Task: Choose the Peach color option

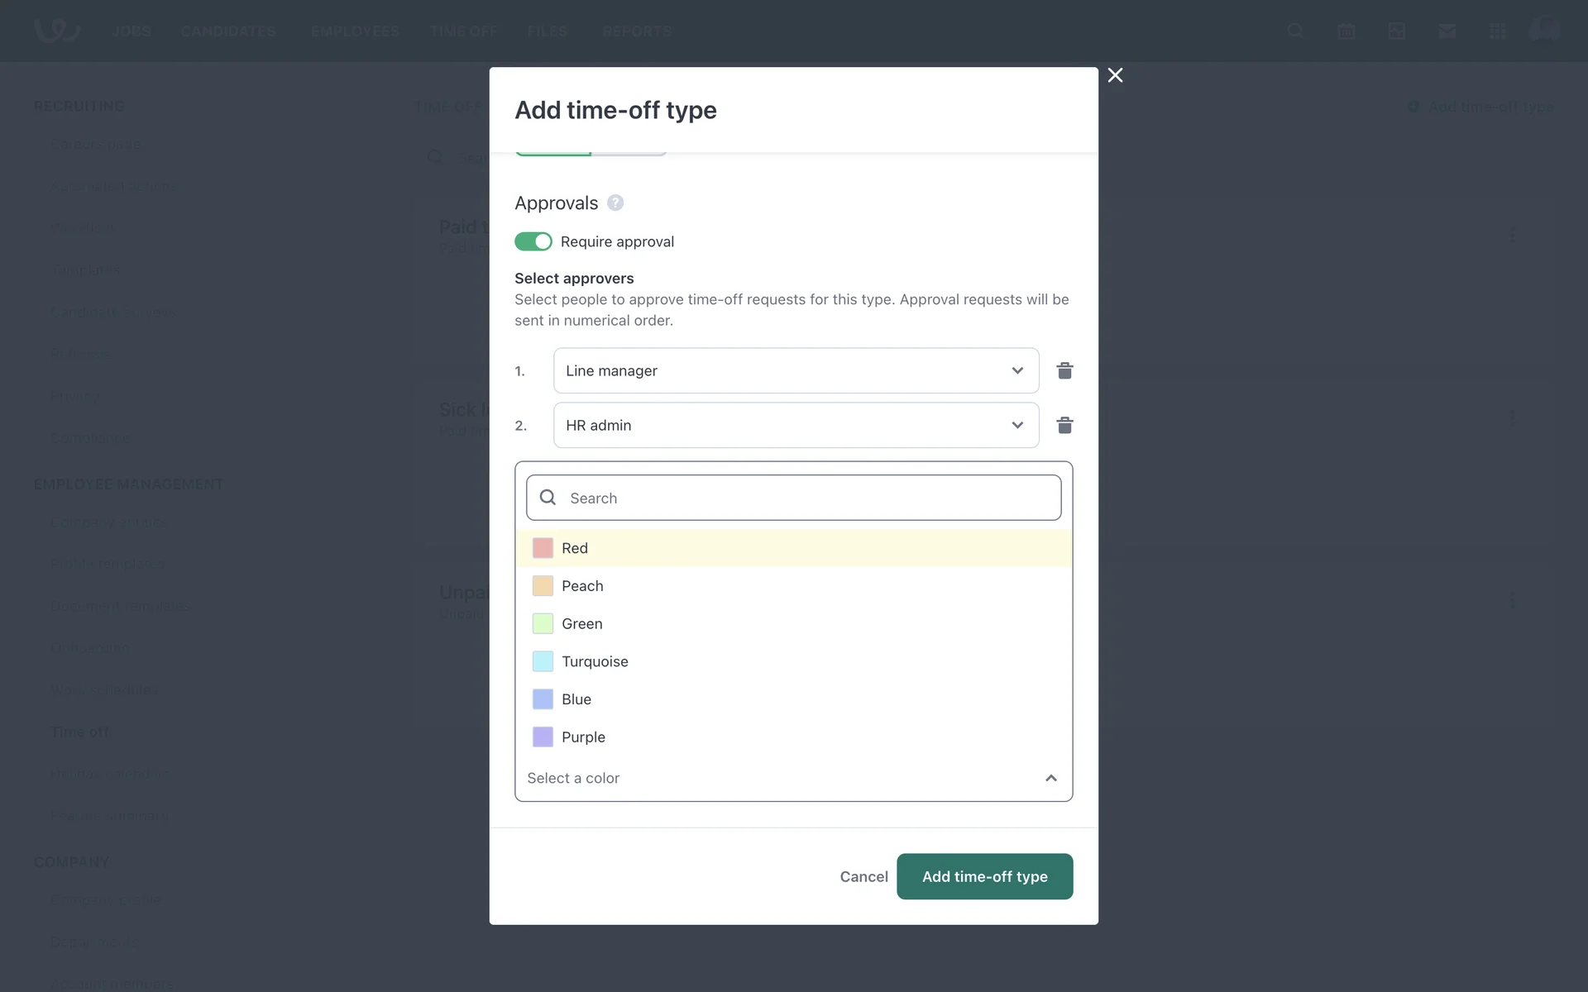Action: tap(582, 586)
